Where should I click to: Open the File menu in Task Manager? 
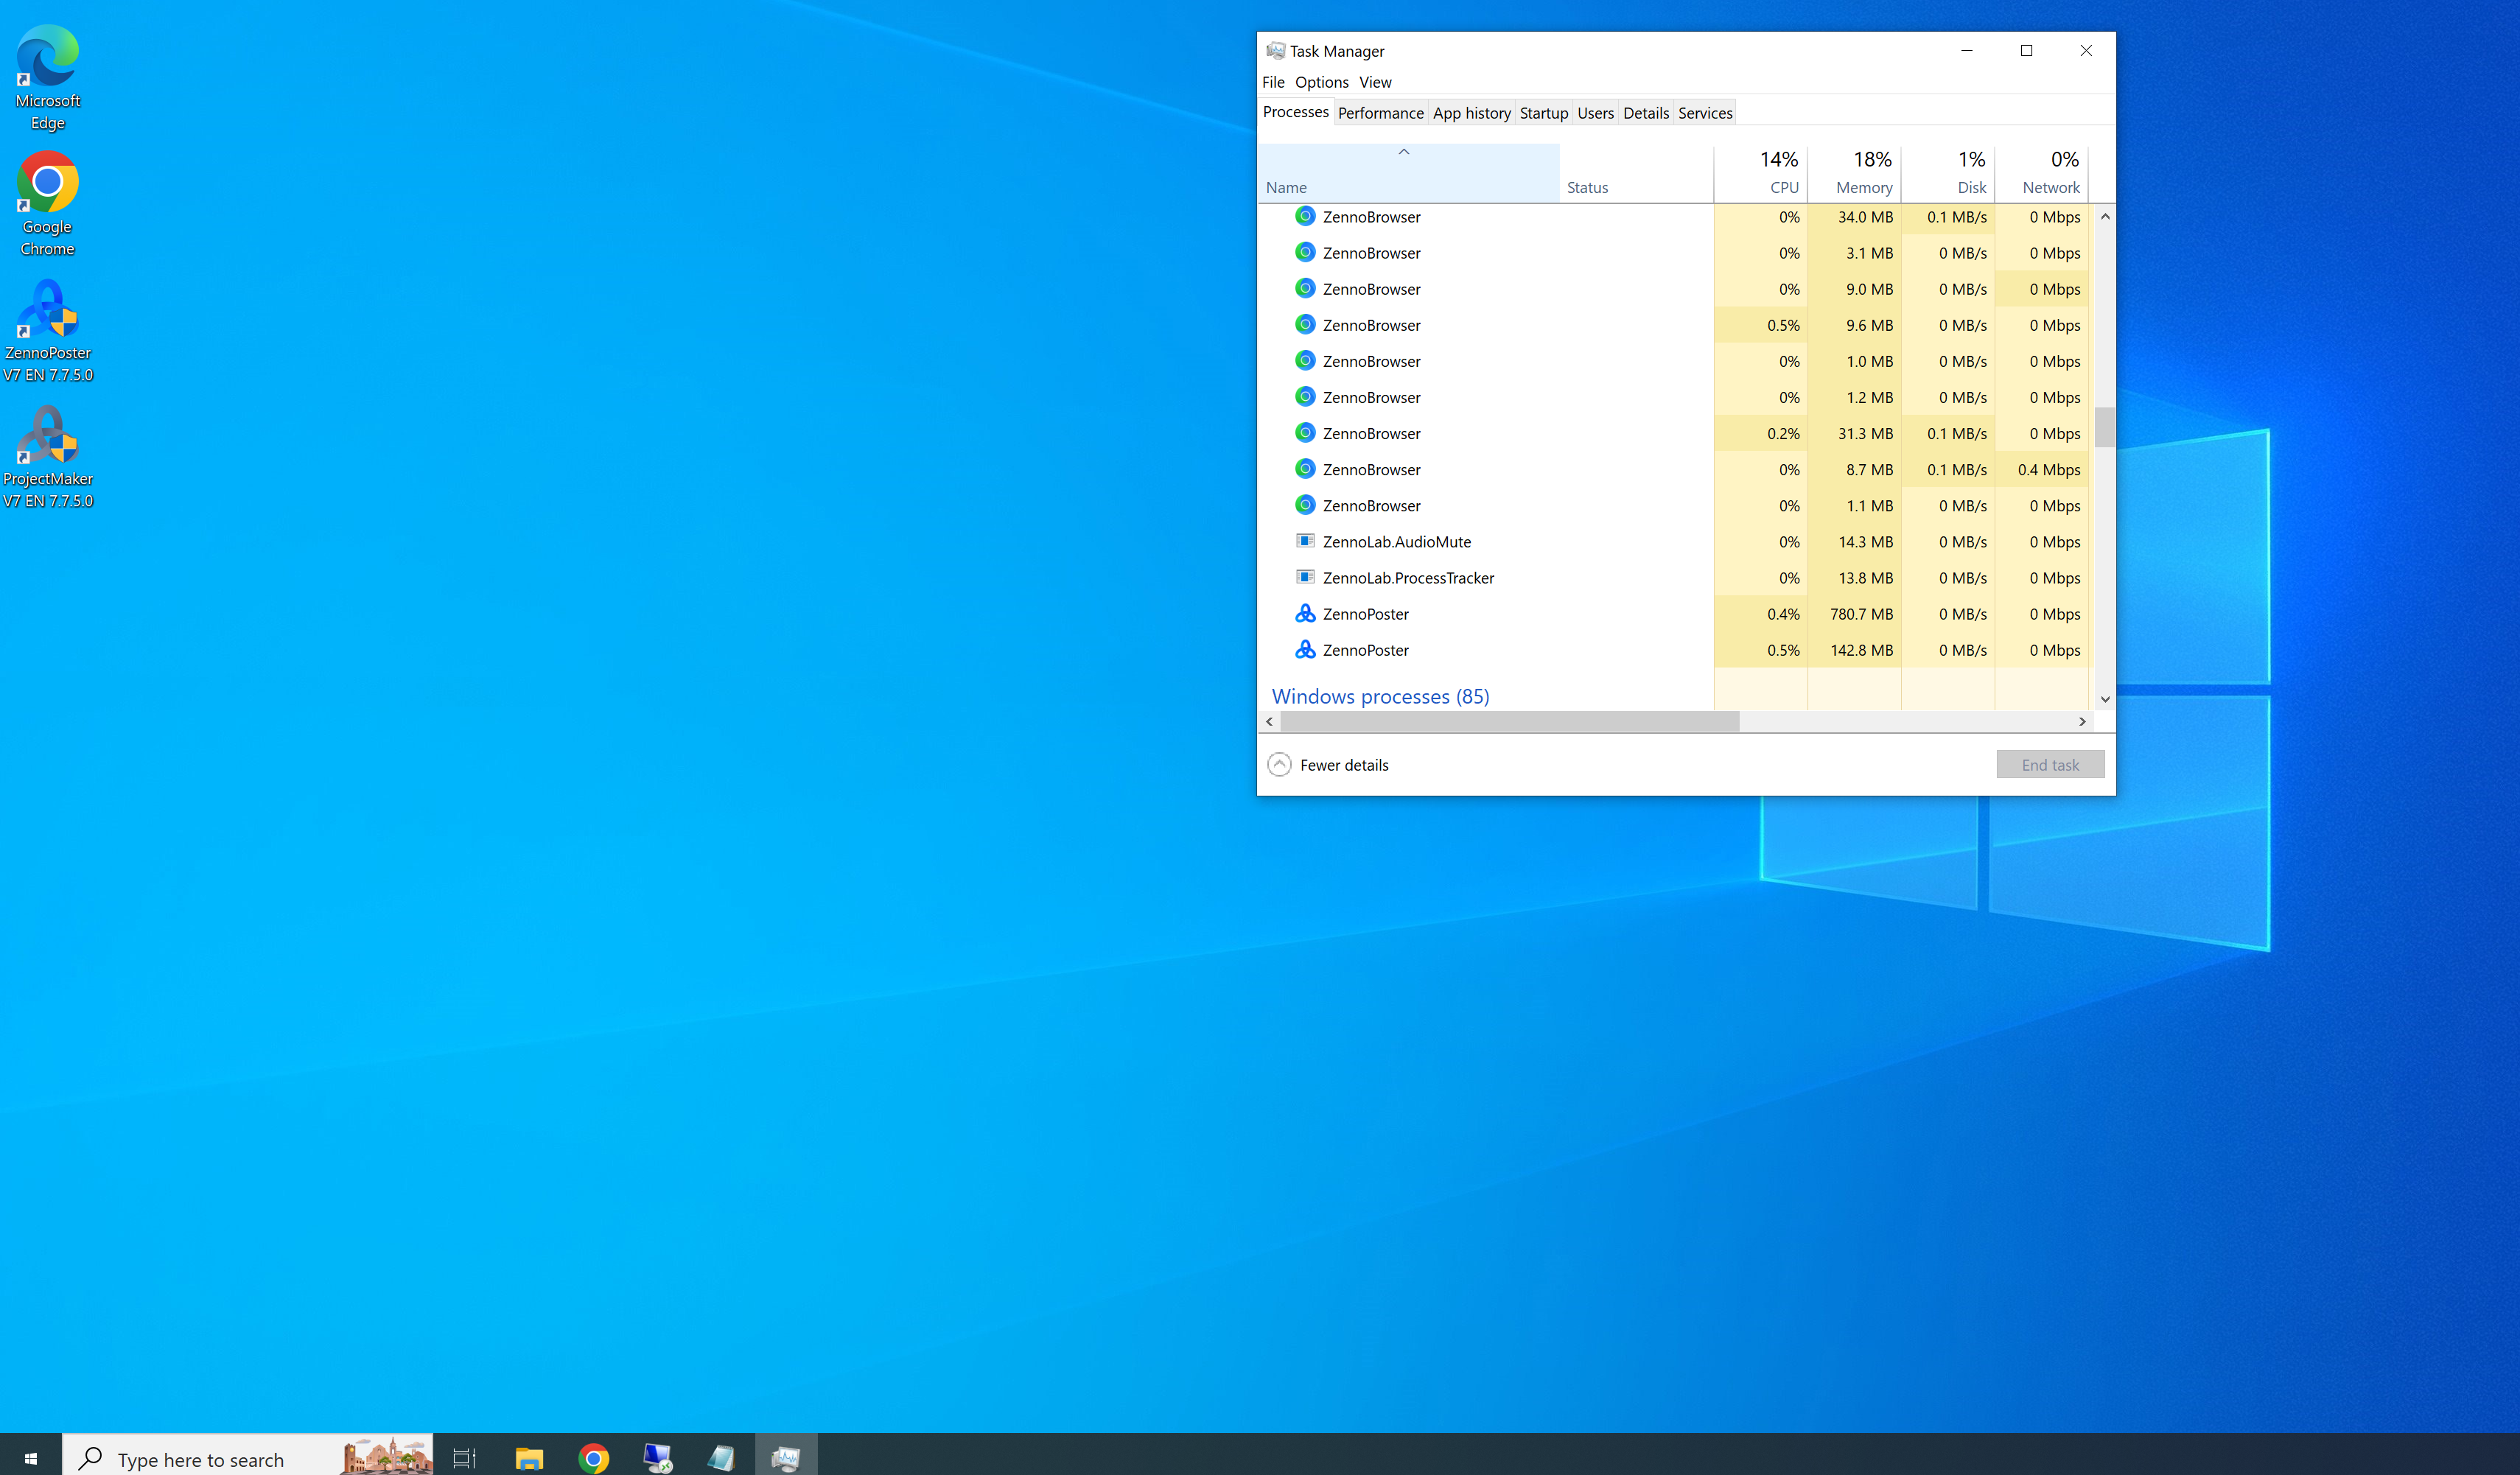pos(1273,82)
